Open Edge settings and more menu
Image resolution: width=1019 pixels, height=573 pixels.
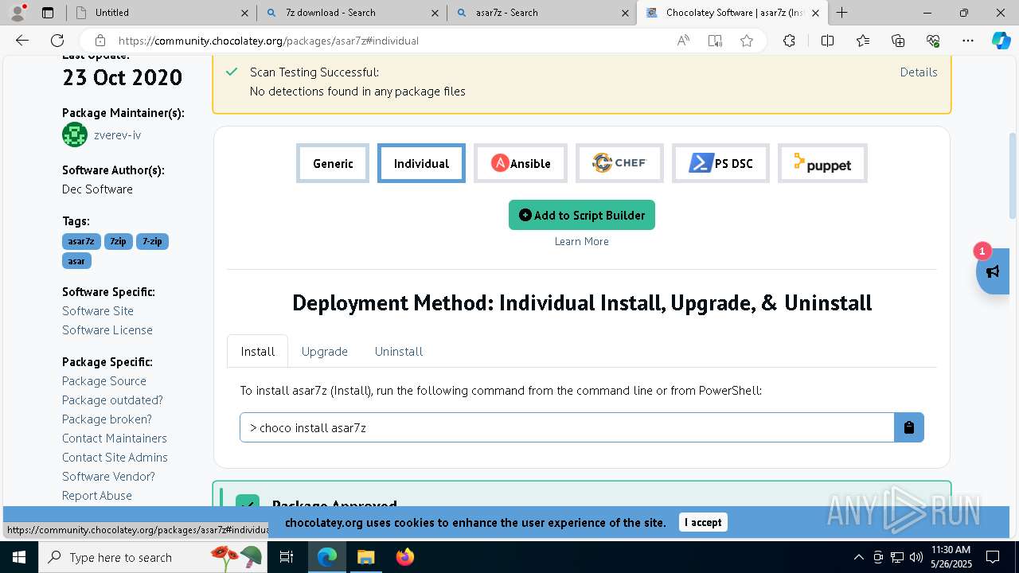(x=968, y=41)
